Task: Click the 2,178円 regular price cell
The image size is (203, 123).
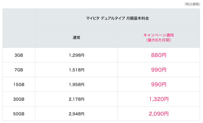Action: 77,99
